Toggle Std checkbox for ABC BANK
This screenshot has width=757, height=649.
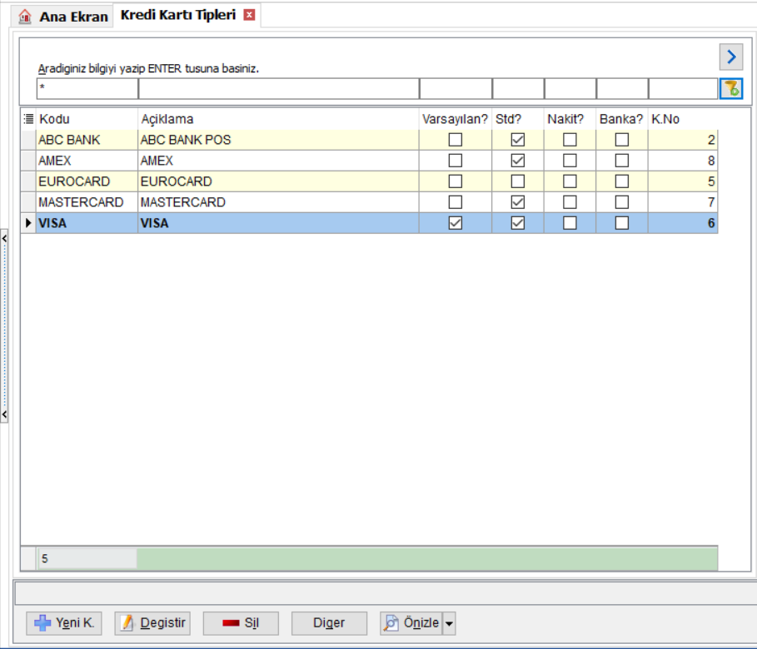517,140
